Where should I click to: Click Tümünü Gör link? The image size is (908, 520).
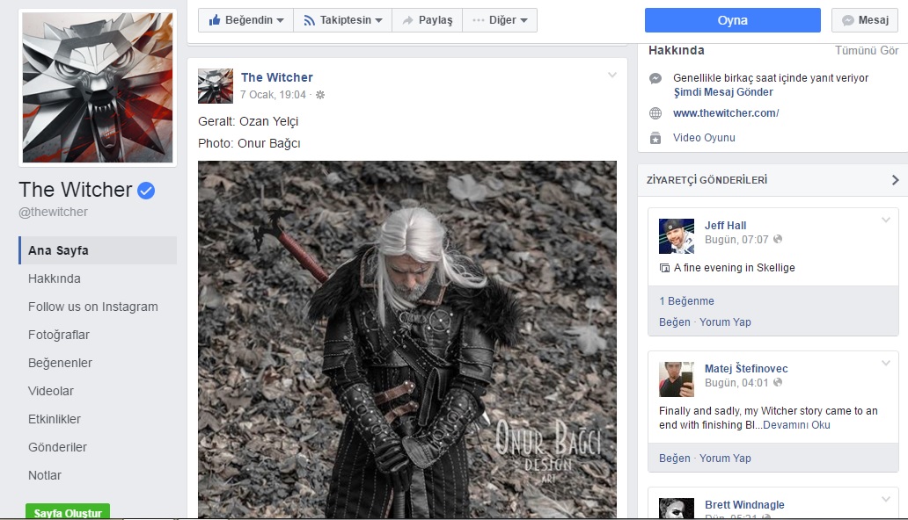pos(867,50)
